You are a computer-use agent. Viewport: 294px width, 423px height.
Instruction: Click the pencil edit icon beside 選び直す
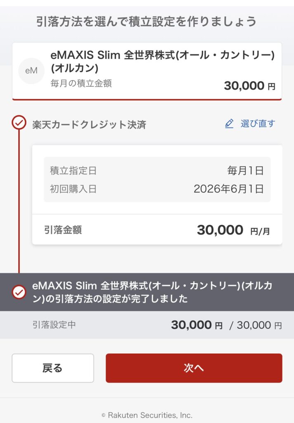[x=229, y=124]
